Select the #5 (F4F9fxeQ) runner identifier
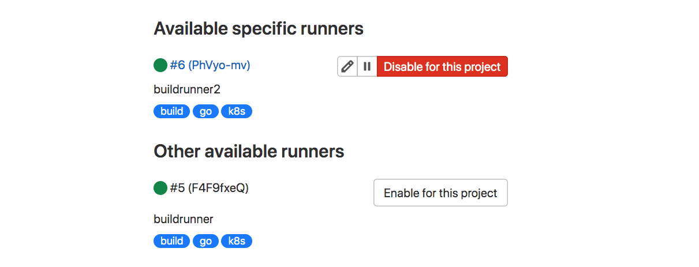This screenshot has width=699, height=267. pos(209,188)
